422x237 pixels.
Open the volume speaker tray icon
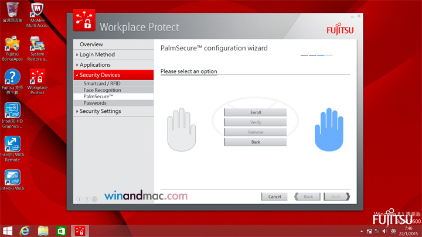click(385, 231)
